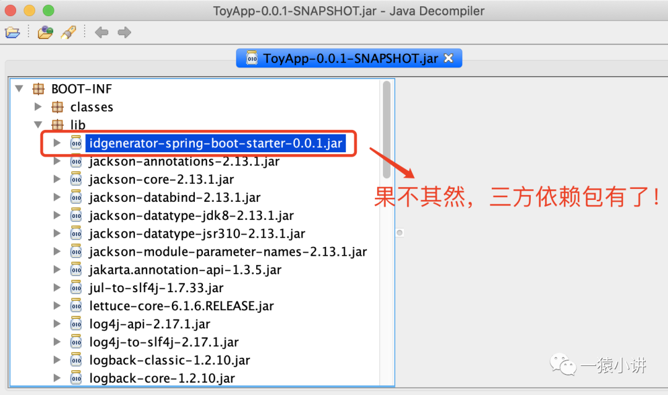Select log4j-to-slf4j-2.17.1.jar row

tap(163, 342)
